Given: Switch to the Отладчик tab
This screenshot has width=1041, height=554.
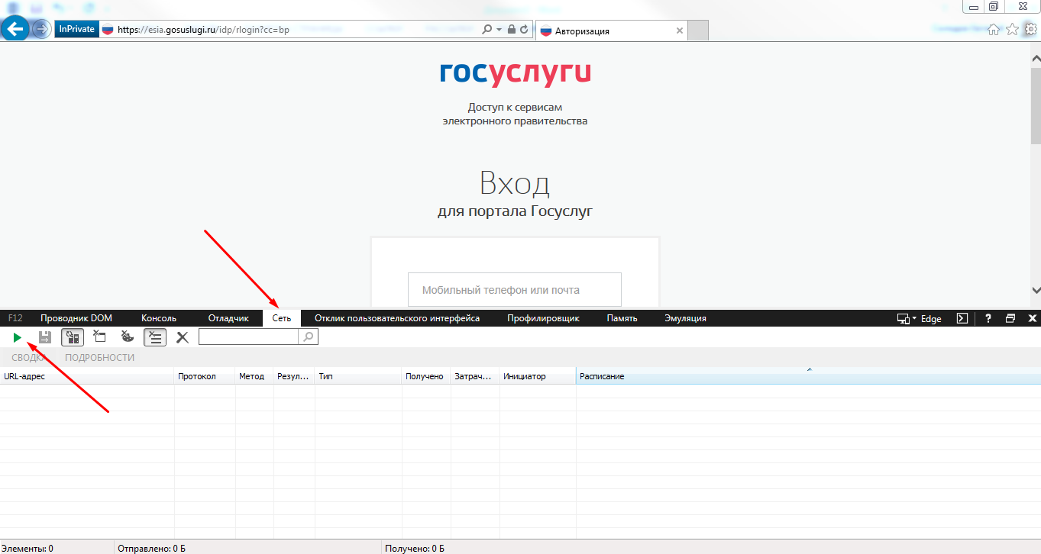Looking at the screenshot, I should [228, 318].
